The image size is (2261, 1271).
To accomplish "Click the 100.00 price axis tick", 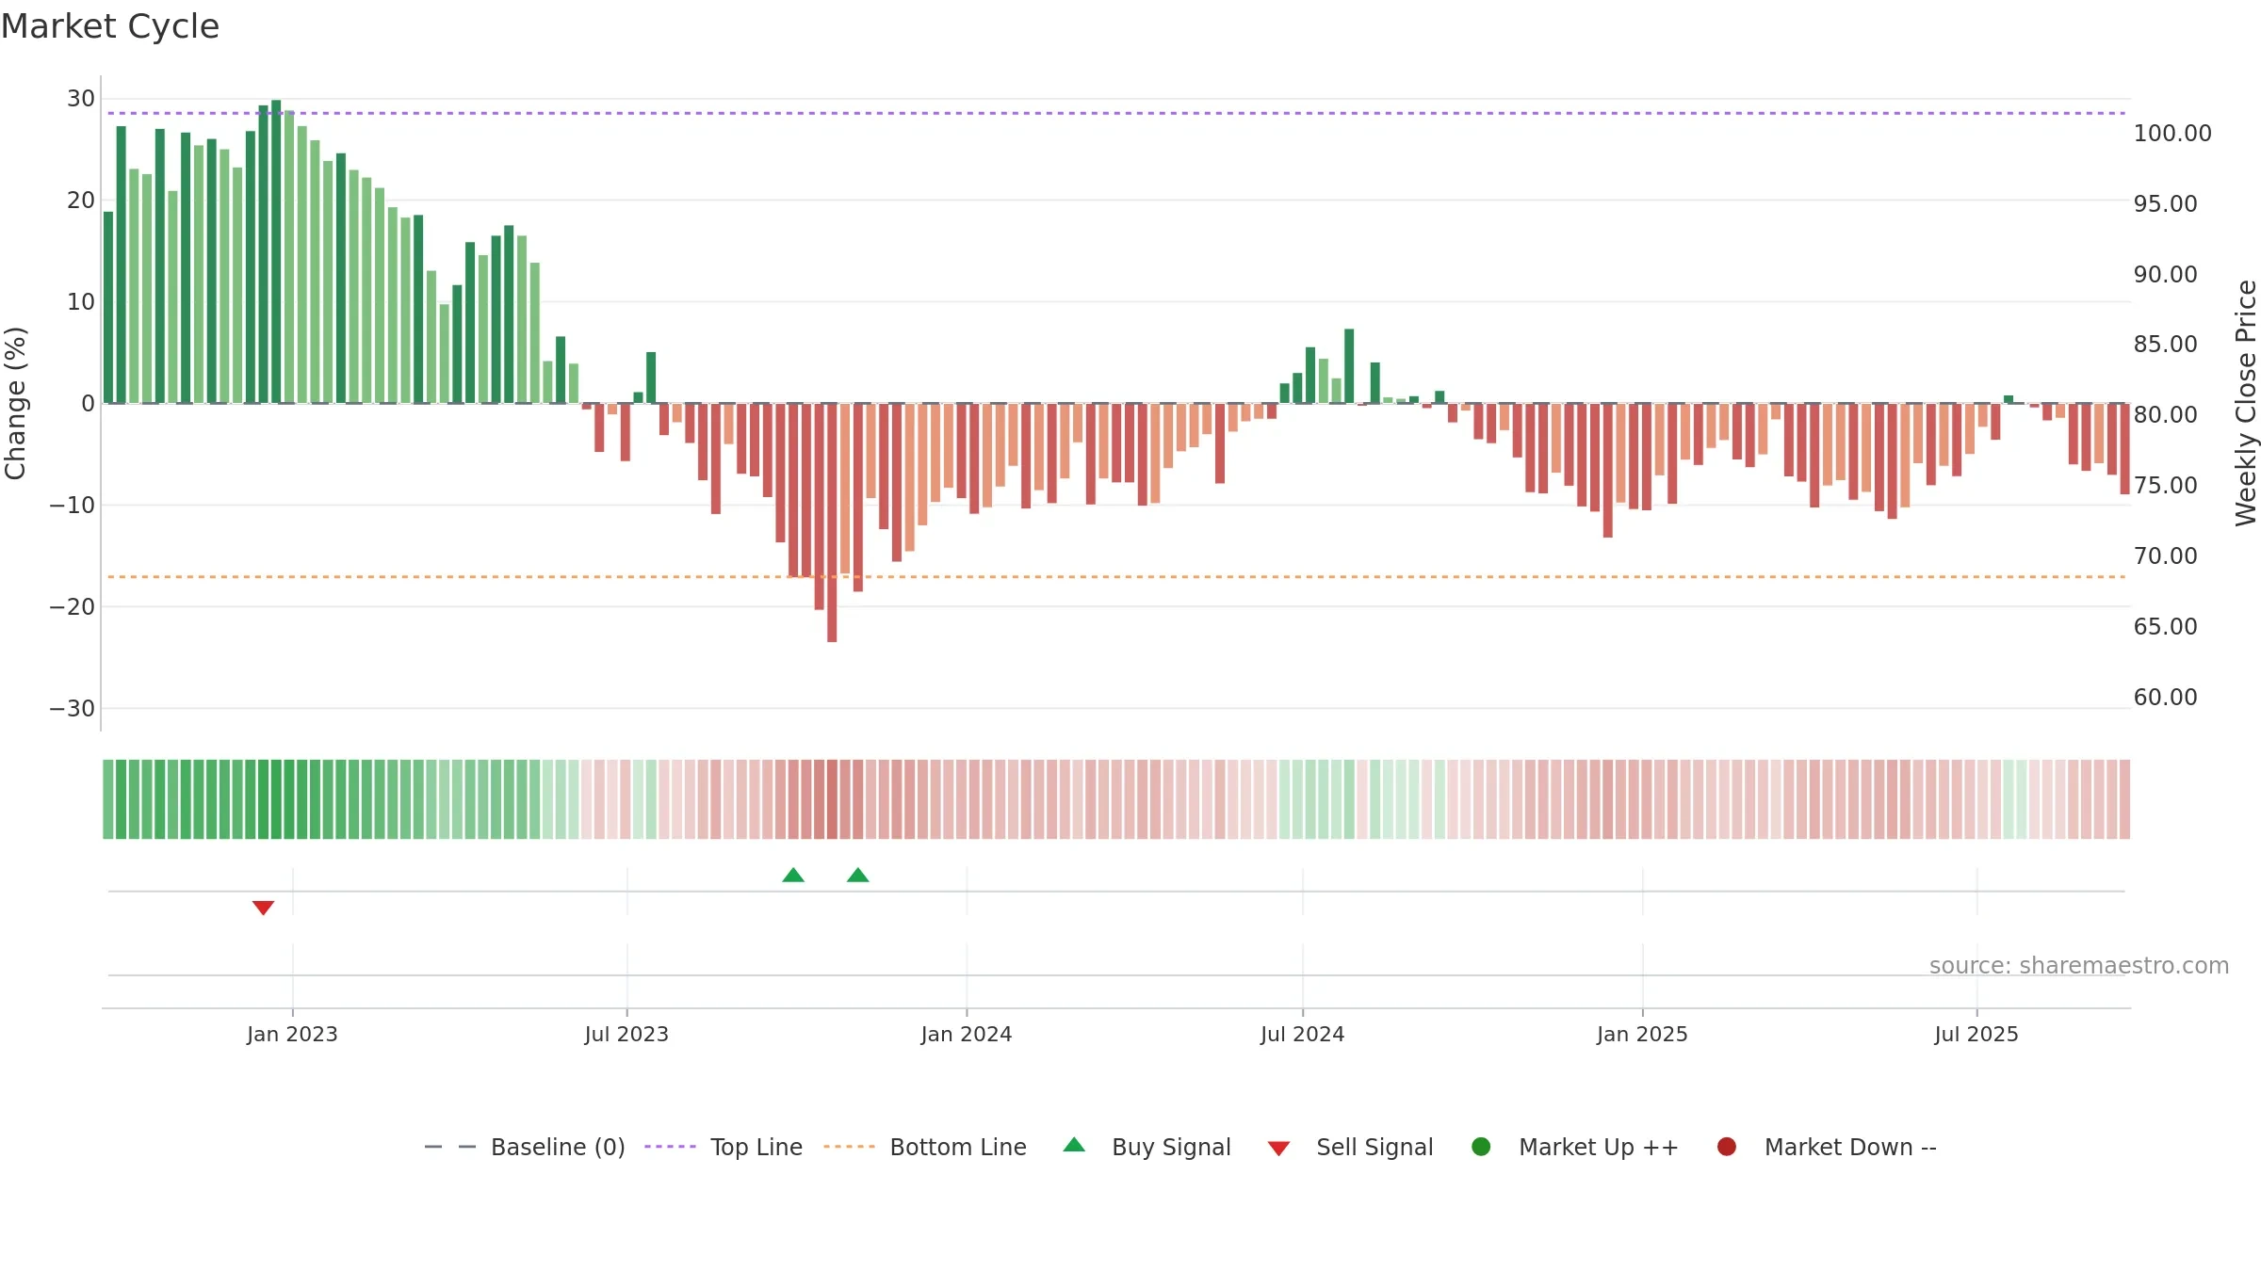I will [2172, 133].
